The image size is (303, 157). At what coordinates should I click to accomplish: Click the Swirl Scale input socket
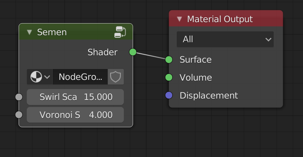click(x=19, y=97)
